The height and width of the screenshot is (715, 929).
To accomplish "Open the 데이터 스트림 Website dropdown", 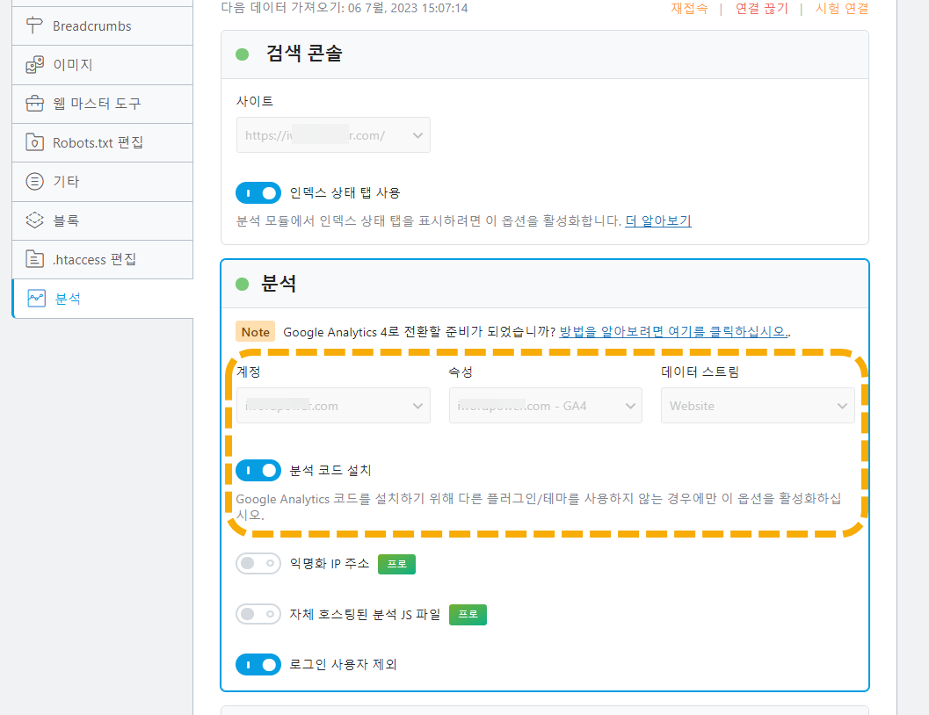I will (758, 405).
